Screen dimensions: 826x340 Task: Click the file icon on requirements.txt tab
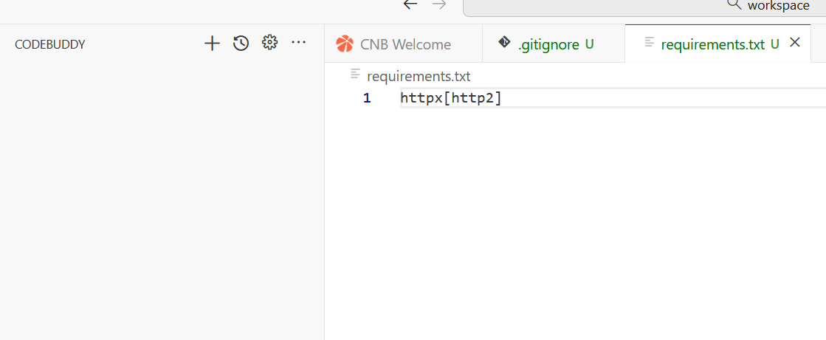pyautogui.click(x=650, y=43)
